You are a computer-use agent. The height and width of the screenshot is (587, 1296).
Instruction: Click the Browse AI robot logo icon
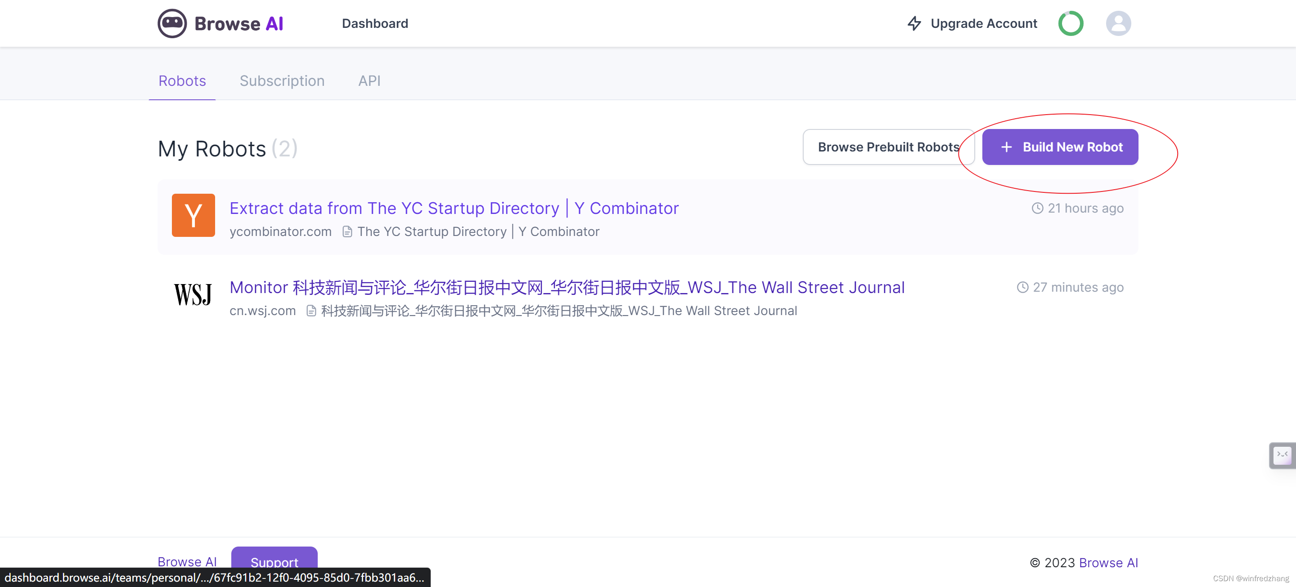(x=172, y=23)
